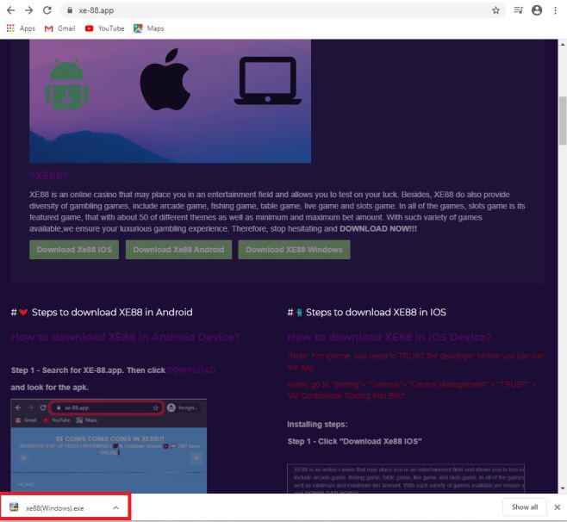Click Download Xe88 Android button
The height and width of the screenshot is (522, 567).
178,250
